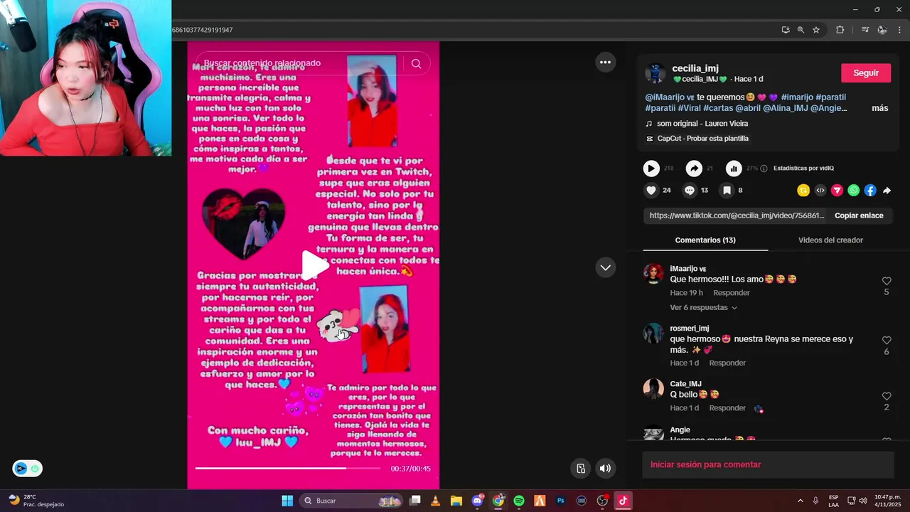Open Spotify from the taskbar

coord(519,501)
